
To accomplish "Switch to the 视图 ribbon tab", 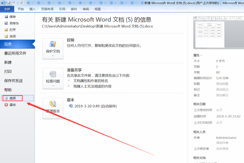I will tap(98, 9).
